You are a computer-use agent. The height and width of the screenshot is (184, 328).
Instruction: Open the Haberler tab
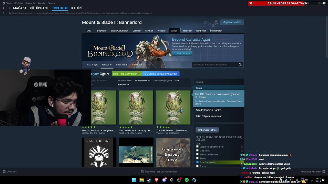pos(187,31)
